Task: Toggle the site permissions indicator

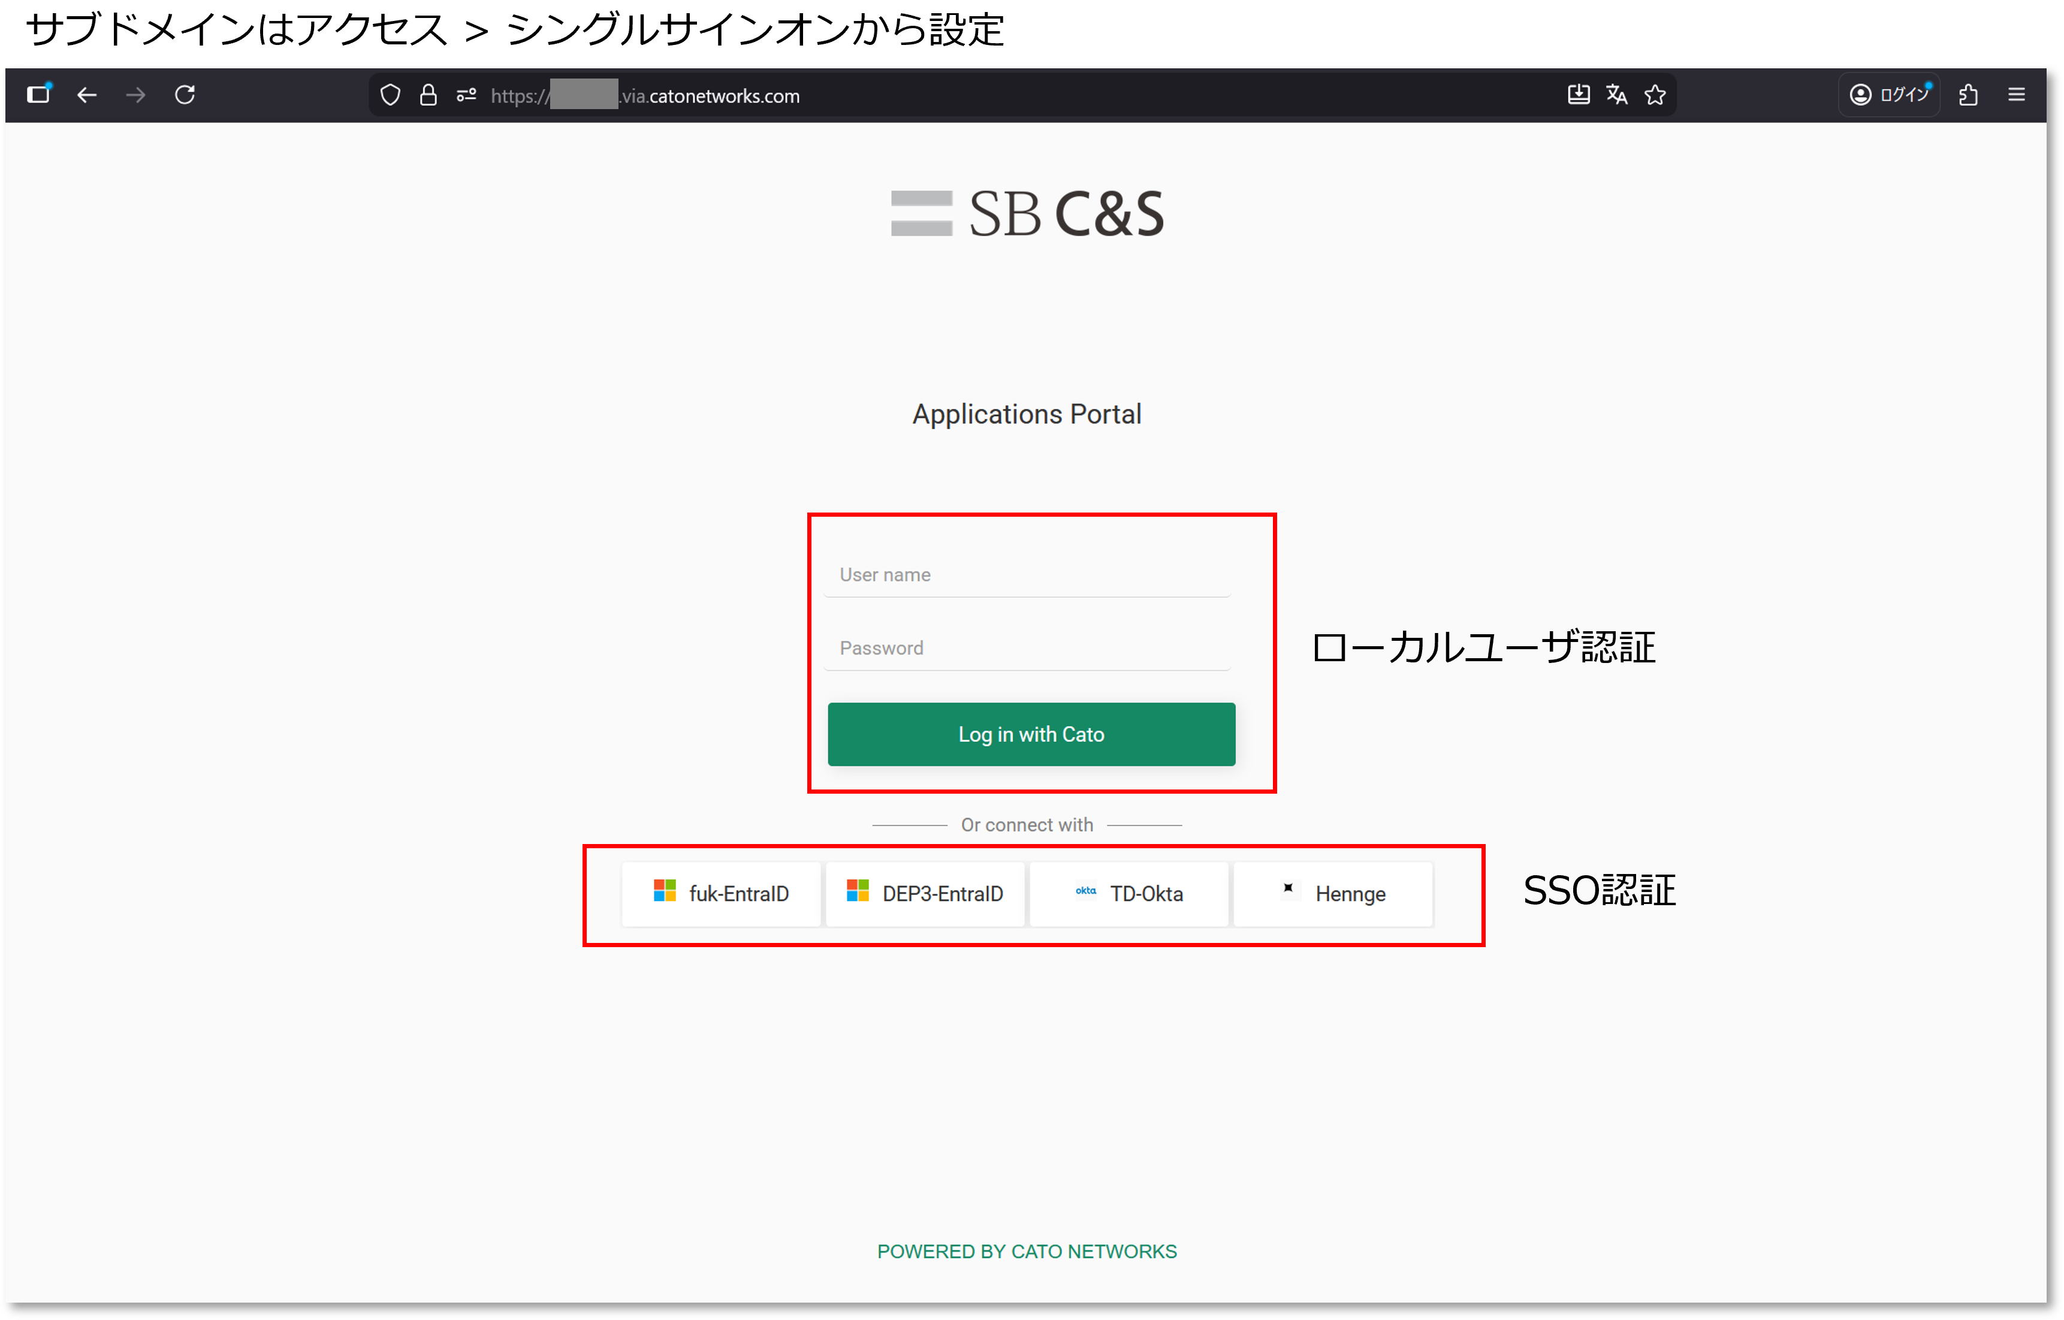Action: (x=466, y=95)
